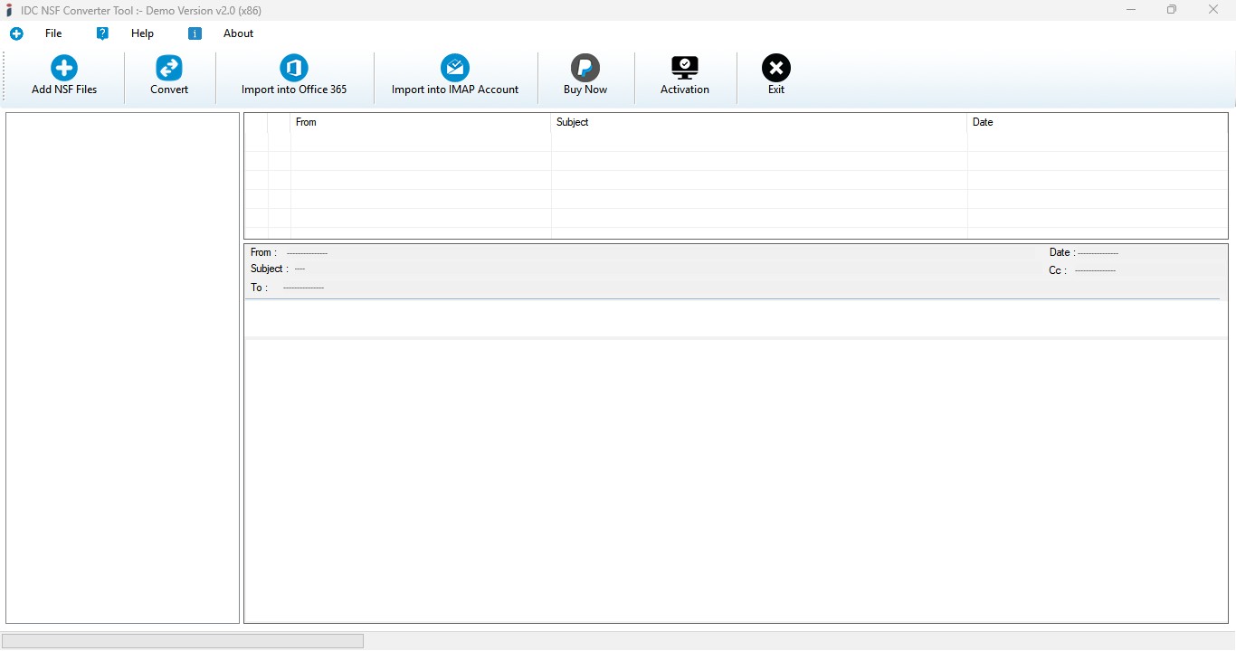Click the Exit X icon
Screen dimensions: 1236x651
776,68
